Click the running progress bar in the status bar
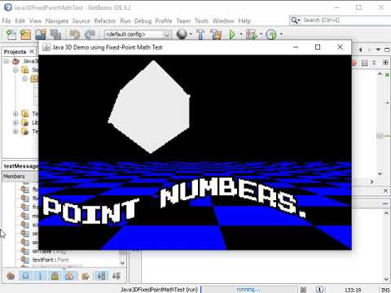391x293 pixels. (249, 290)
